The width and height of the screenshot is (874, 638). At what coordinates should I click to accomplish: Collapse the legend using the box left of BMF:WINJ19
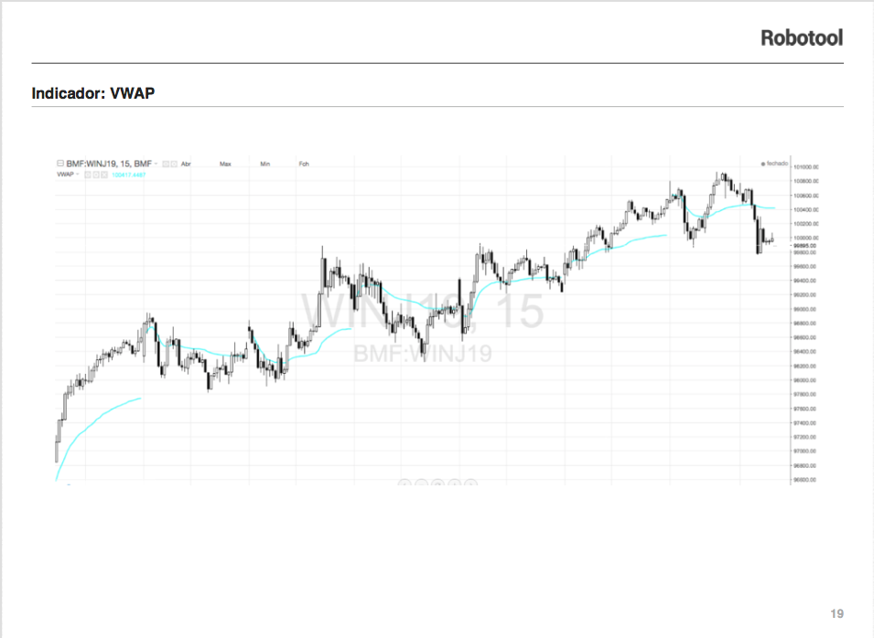point(60,164)
